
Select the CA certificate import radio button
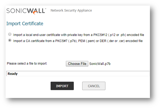pyautogui.click(x=10, y=40)
